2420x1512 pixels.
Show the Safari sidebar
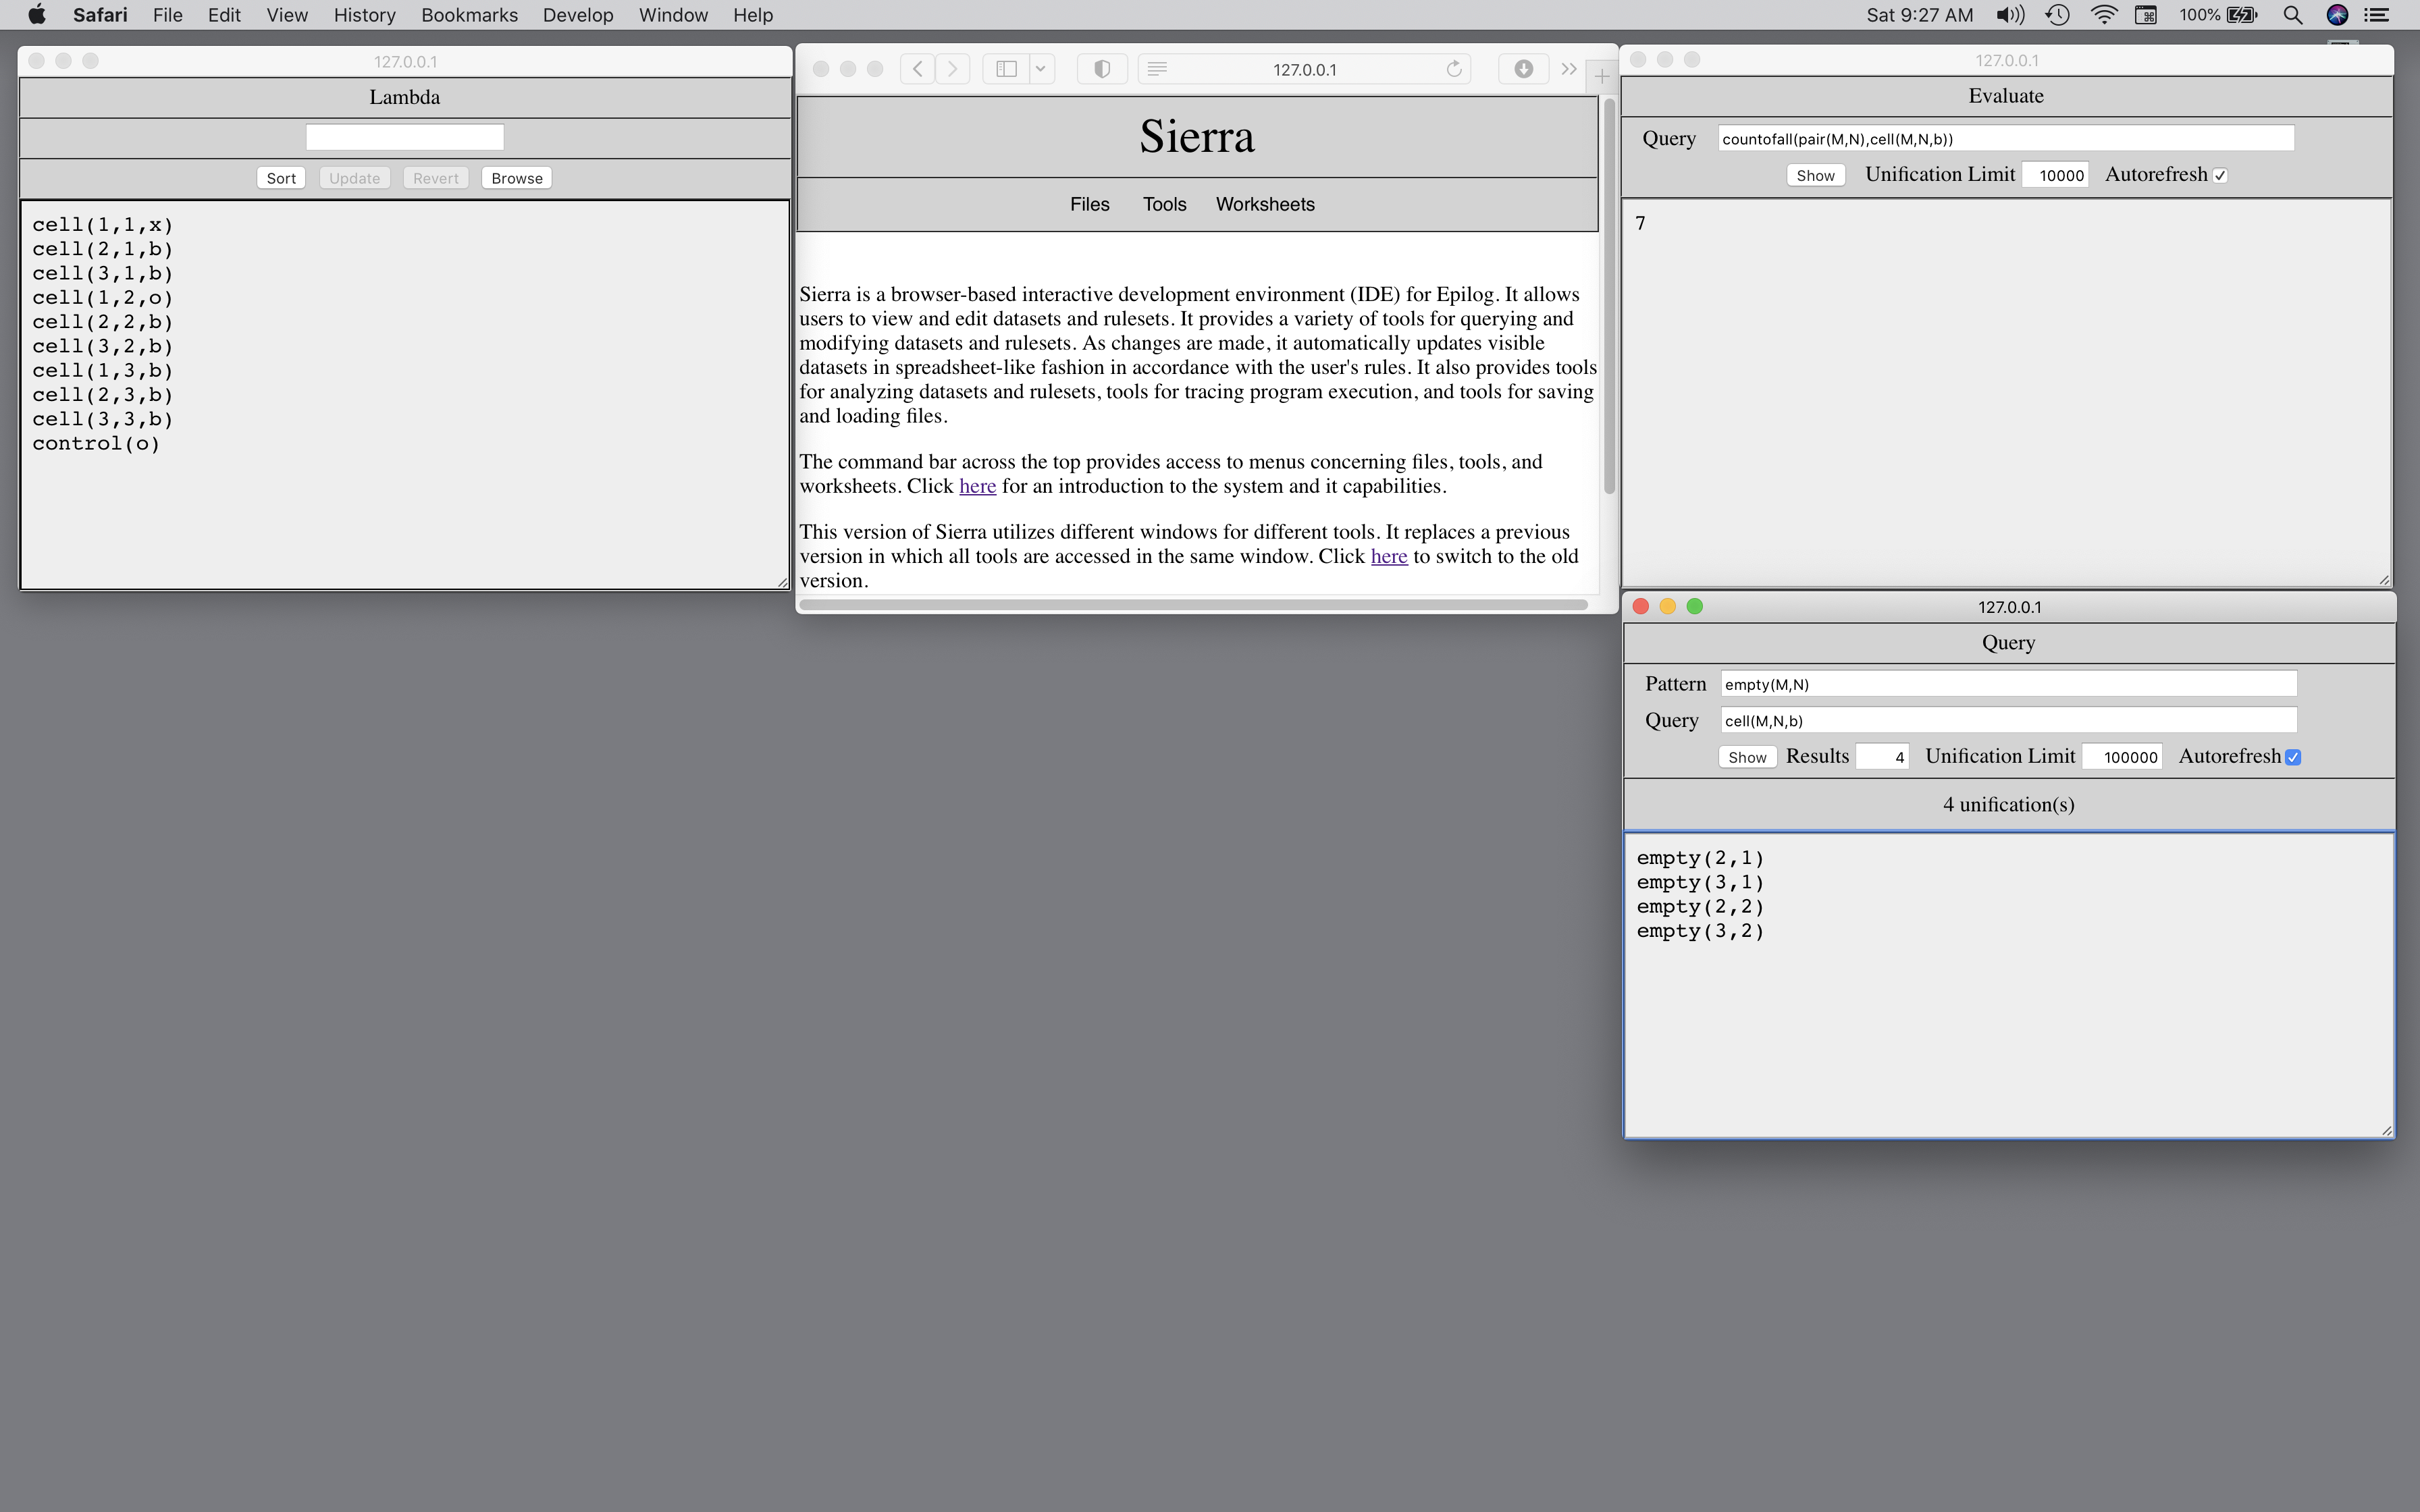point(1006,69)
